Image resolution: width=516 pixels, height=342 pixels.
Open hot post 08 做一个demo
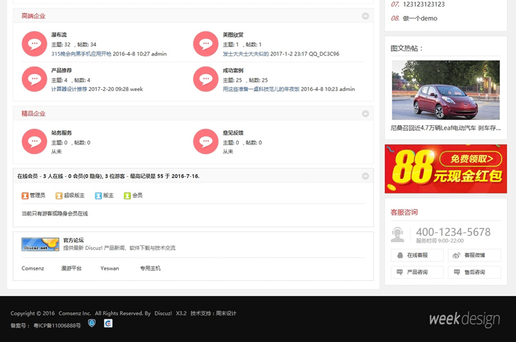pyautogui.click(x=420, y=19)
